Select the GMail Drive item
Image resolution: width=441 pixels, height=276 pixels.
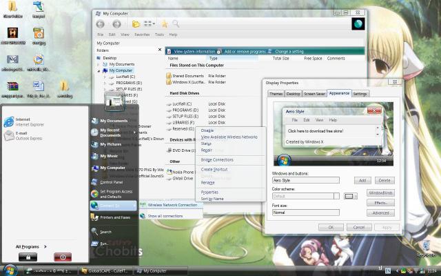183,178
